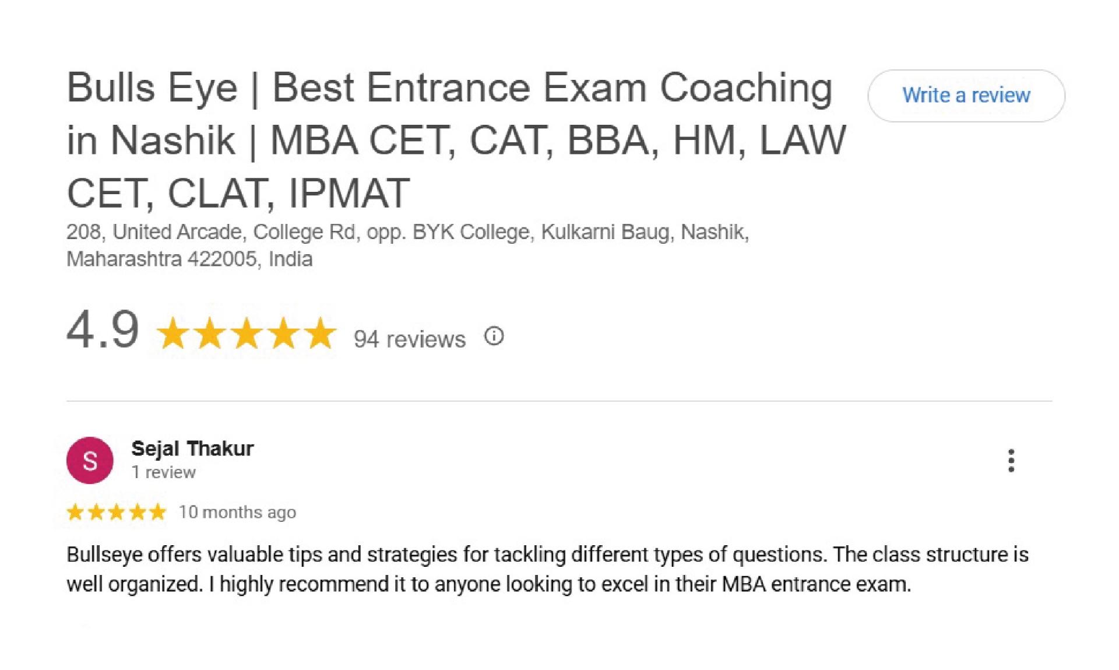
Task: Click the middle small star in Sejal's review
Action: [117, 512]
